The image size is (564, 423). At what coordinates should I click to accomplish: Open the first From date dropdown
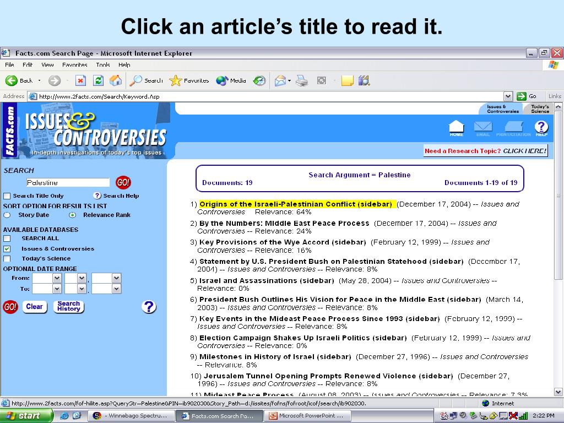click(x=57, y=278)
